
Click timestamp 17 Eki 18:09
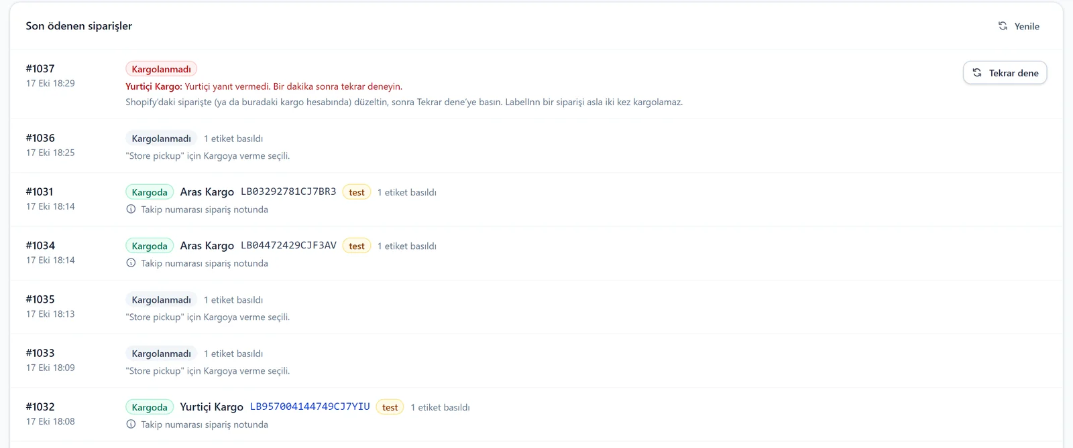coord(50,368)
